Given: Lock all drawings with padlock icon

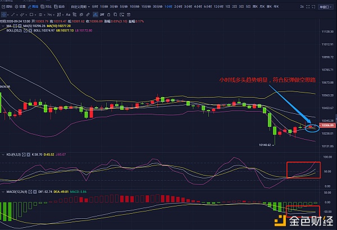Looking at the screenshot, I should click(109, 15).
